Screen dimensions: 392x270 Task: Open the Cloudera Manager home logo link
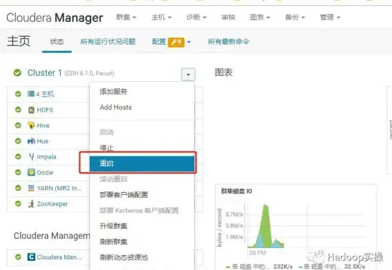[x=55, y=18]
